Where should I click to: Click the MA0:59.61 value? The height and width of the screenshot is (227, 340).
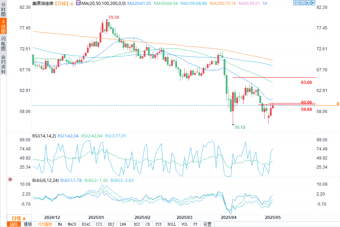249,3
